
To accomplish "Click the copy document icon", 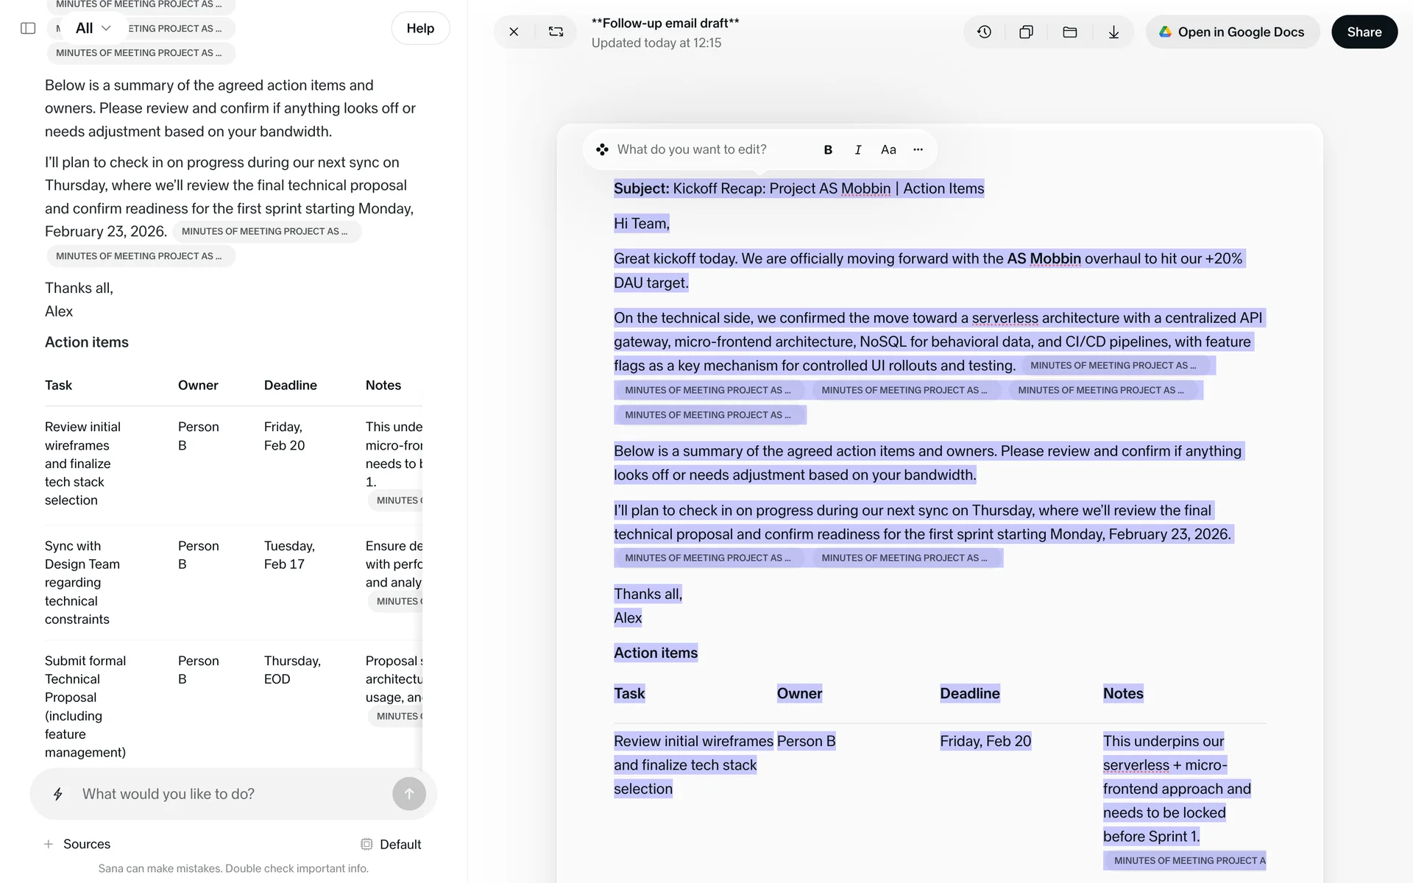I will click(x=1026, y=32).
